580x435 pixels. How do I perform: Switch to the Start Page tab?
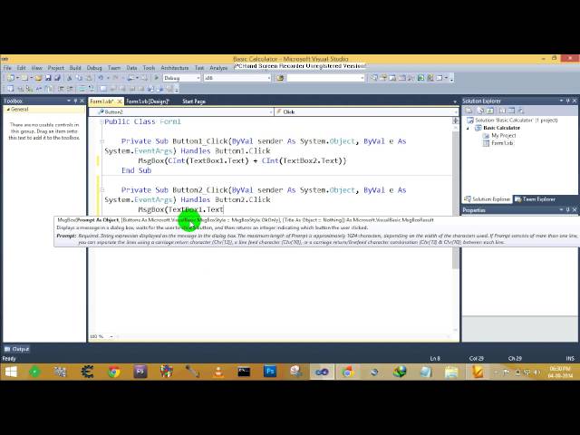click(194, 101)
